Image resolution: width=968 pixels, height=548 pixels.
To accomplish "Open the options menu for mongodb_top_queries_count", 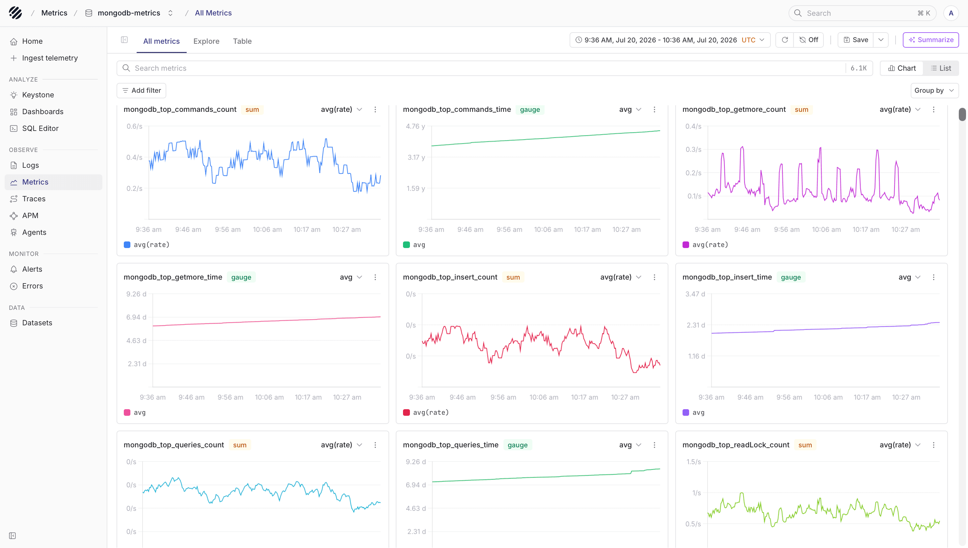I will pos(375,445).
